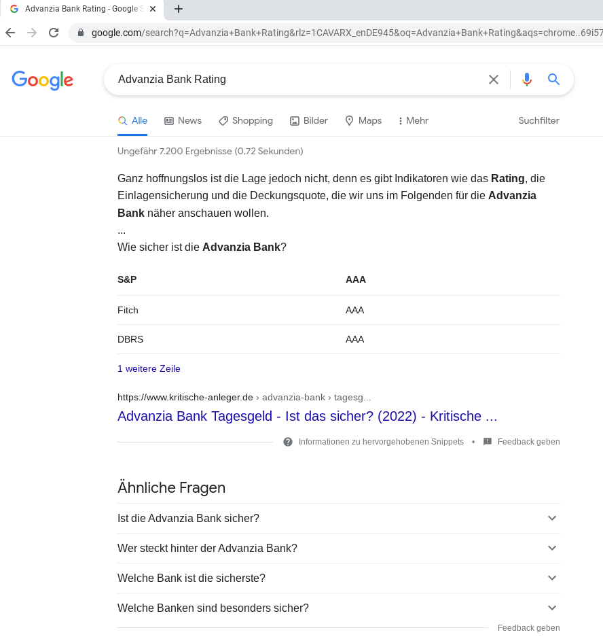Click the Google logo
This screenshot has width=603, height=641.
pos(42,80)
